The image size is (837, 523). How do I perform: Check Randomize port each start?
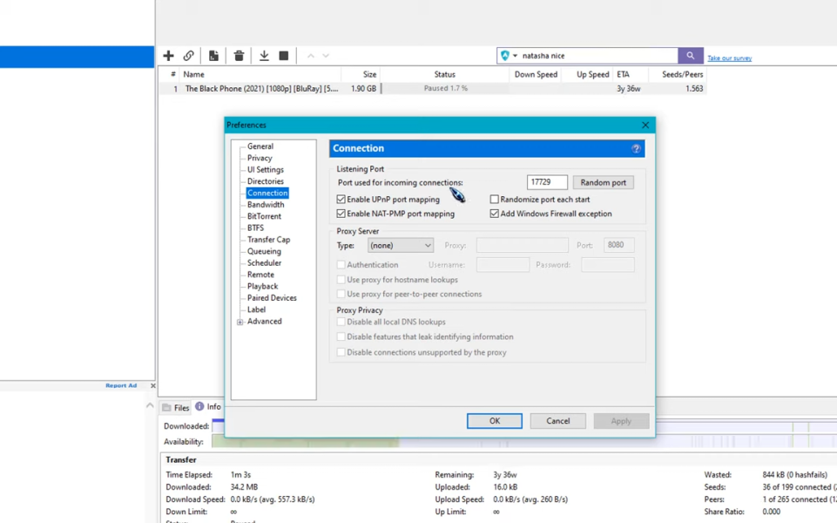tap(495, 200)
